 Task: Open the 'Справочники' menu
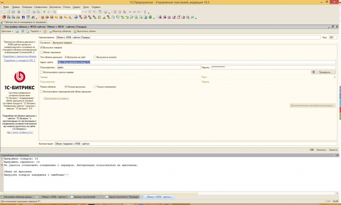40,7
